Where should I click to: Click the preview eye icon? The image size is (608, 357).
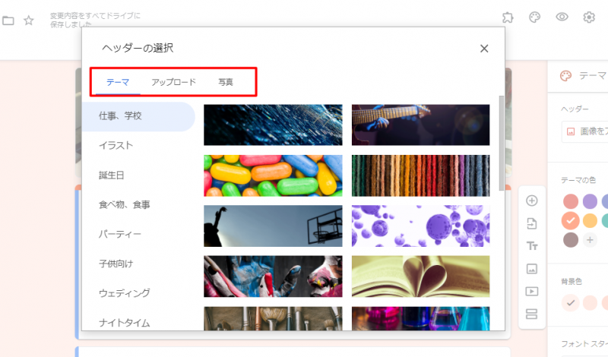(562, 17)
